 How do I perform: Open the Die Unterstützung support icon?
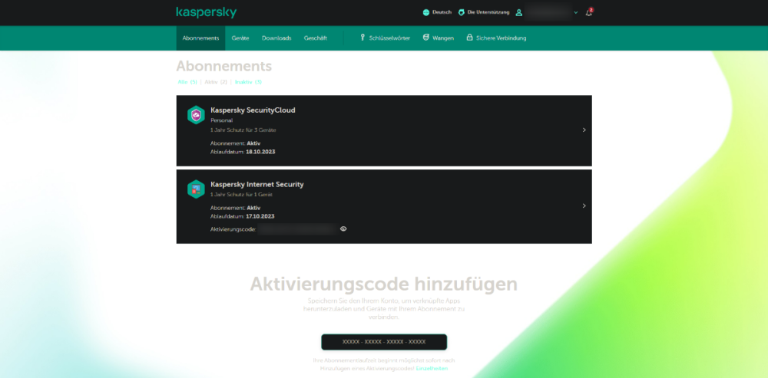(x=462, y=13)
